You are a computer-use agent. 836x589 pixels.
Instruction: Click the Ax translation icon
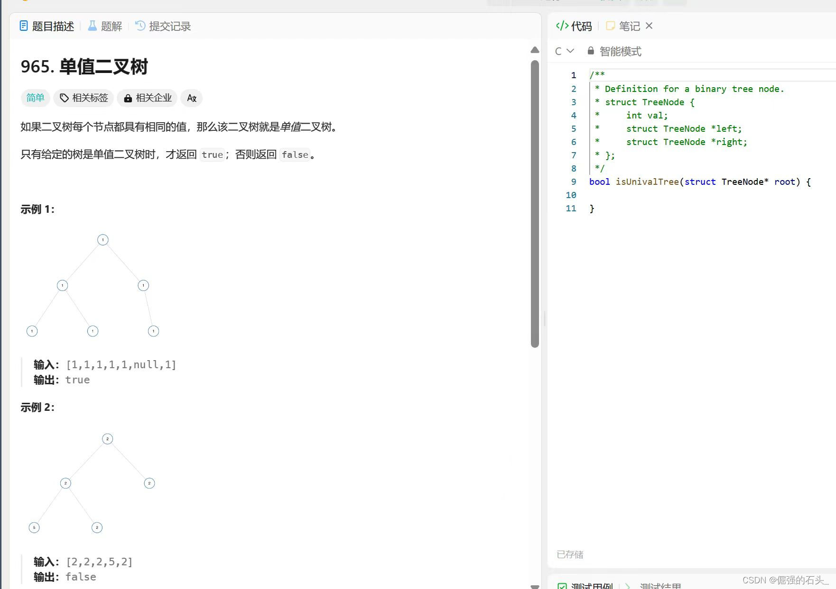point(192,98)
